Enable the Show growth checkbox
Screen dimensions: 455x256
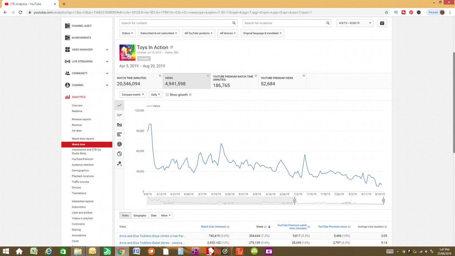pos(167,94)
